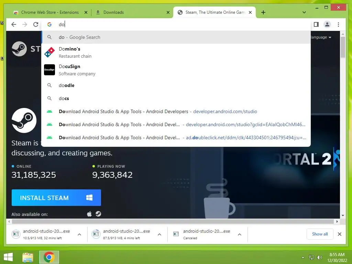Open the Chrome side panel
The height and width of the screenshot is (264, 352).
click(x=316, y=24)
